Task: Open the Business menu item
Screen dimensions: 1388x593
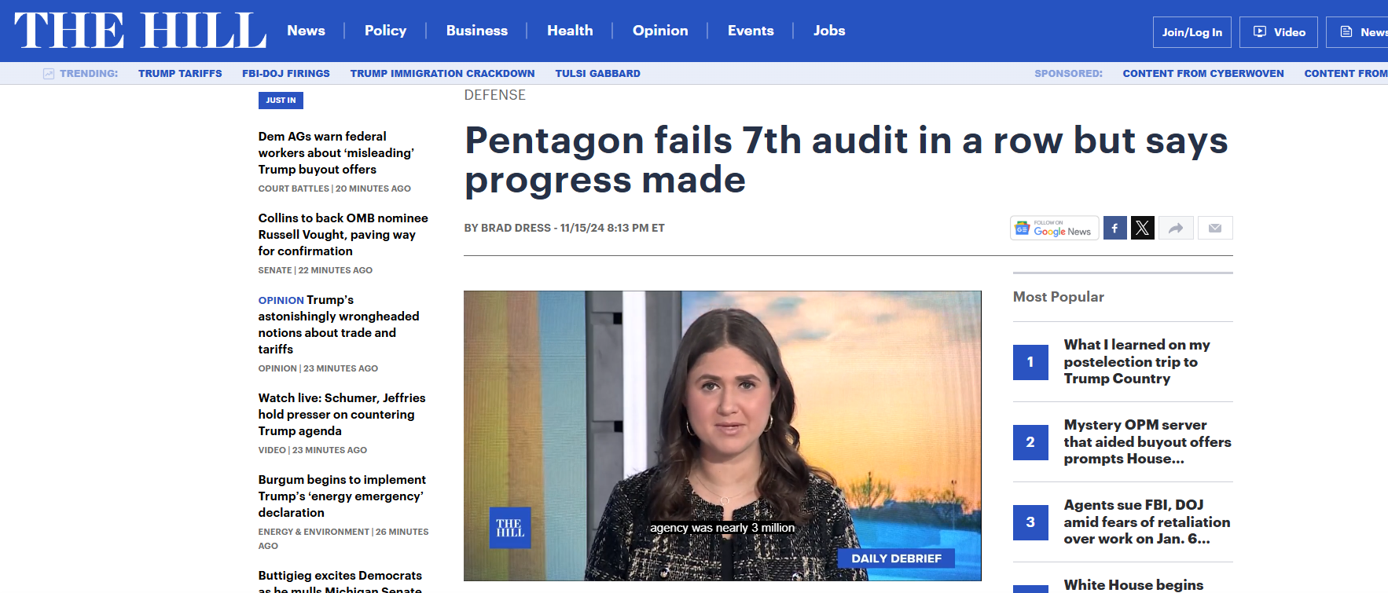Action: (477, 31)
